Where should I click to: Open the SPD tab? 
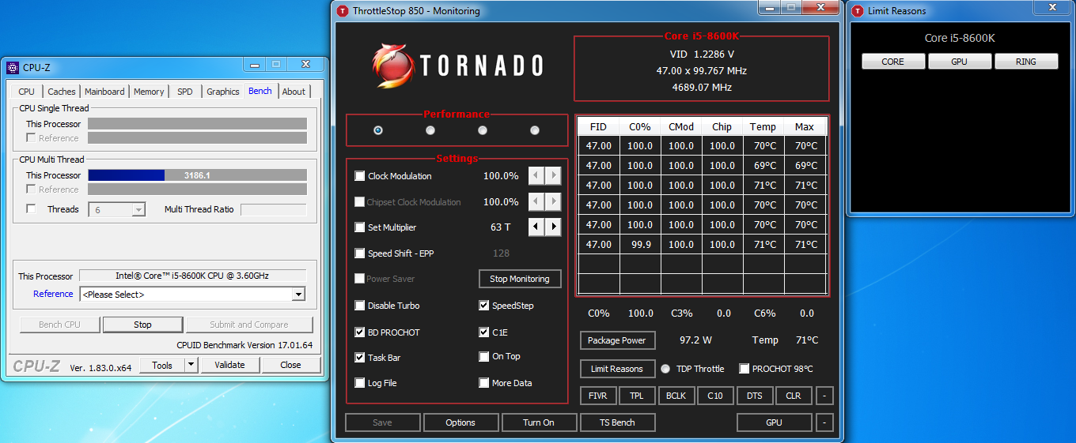click(185, 92)
